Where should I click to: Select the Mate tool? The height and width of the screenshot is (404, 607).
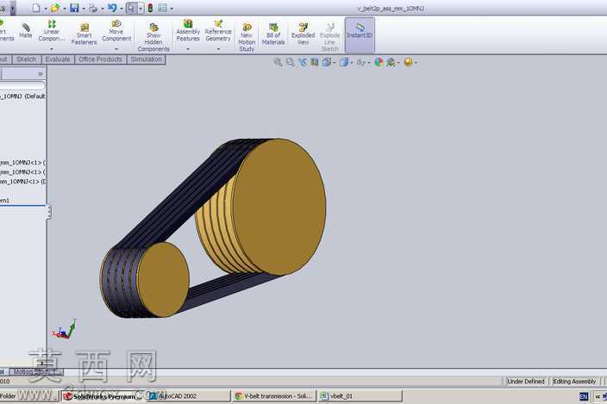click(x=26, y=30)
